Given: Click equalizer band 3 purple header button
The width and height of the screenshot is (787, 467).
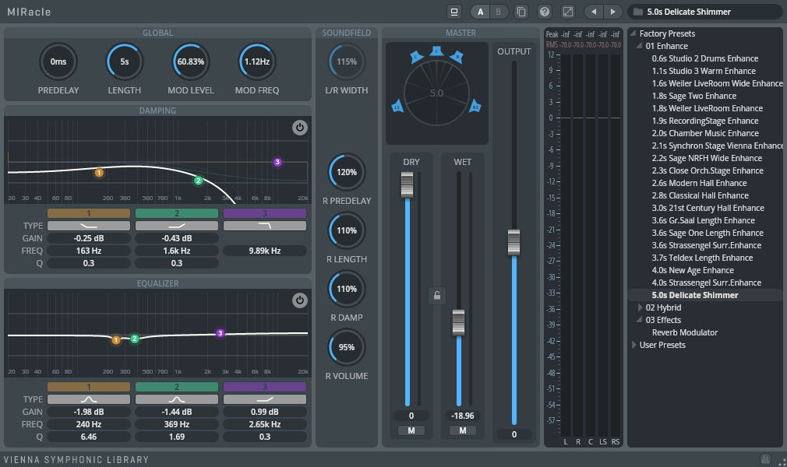Looking at the screenshot, I should (x=264, y=387).
